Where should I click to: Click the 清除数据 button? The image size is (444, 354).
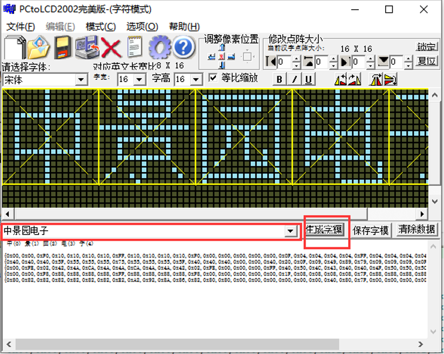tap(417, 229)
